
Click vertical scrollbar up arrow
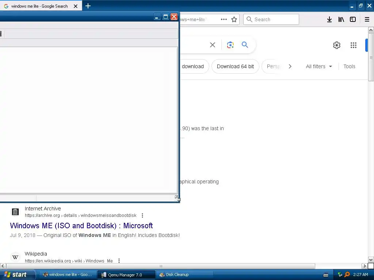371,30
